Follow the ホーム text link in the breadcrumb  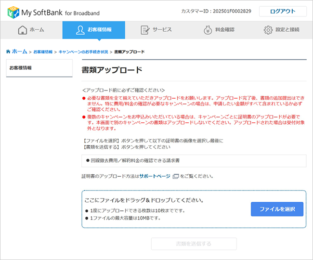click(x=20, y=51)
